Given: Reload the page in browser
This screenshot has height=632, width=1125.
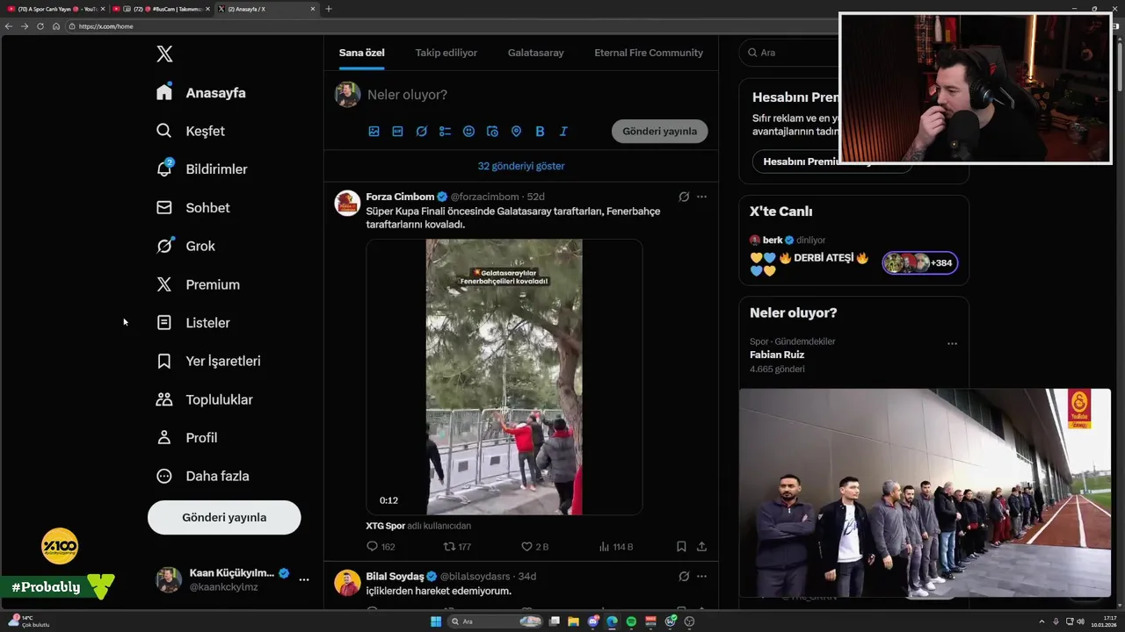Looking at the screenshot, I should 40,26.
